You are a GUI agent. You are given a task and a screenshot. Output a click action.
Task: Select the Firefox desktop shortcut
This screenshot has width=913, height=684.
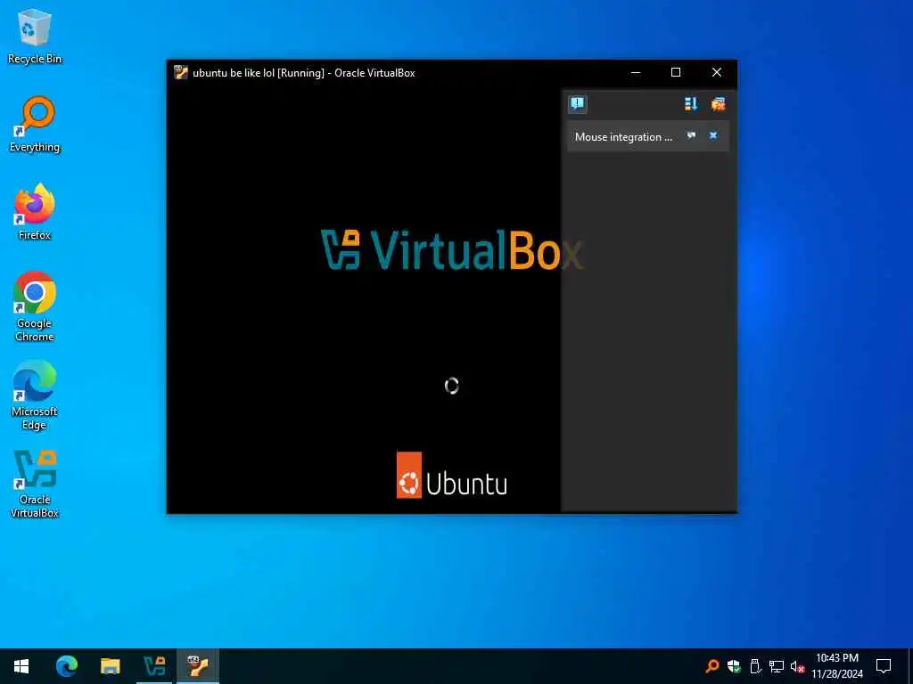[35, 212]
